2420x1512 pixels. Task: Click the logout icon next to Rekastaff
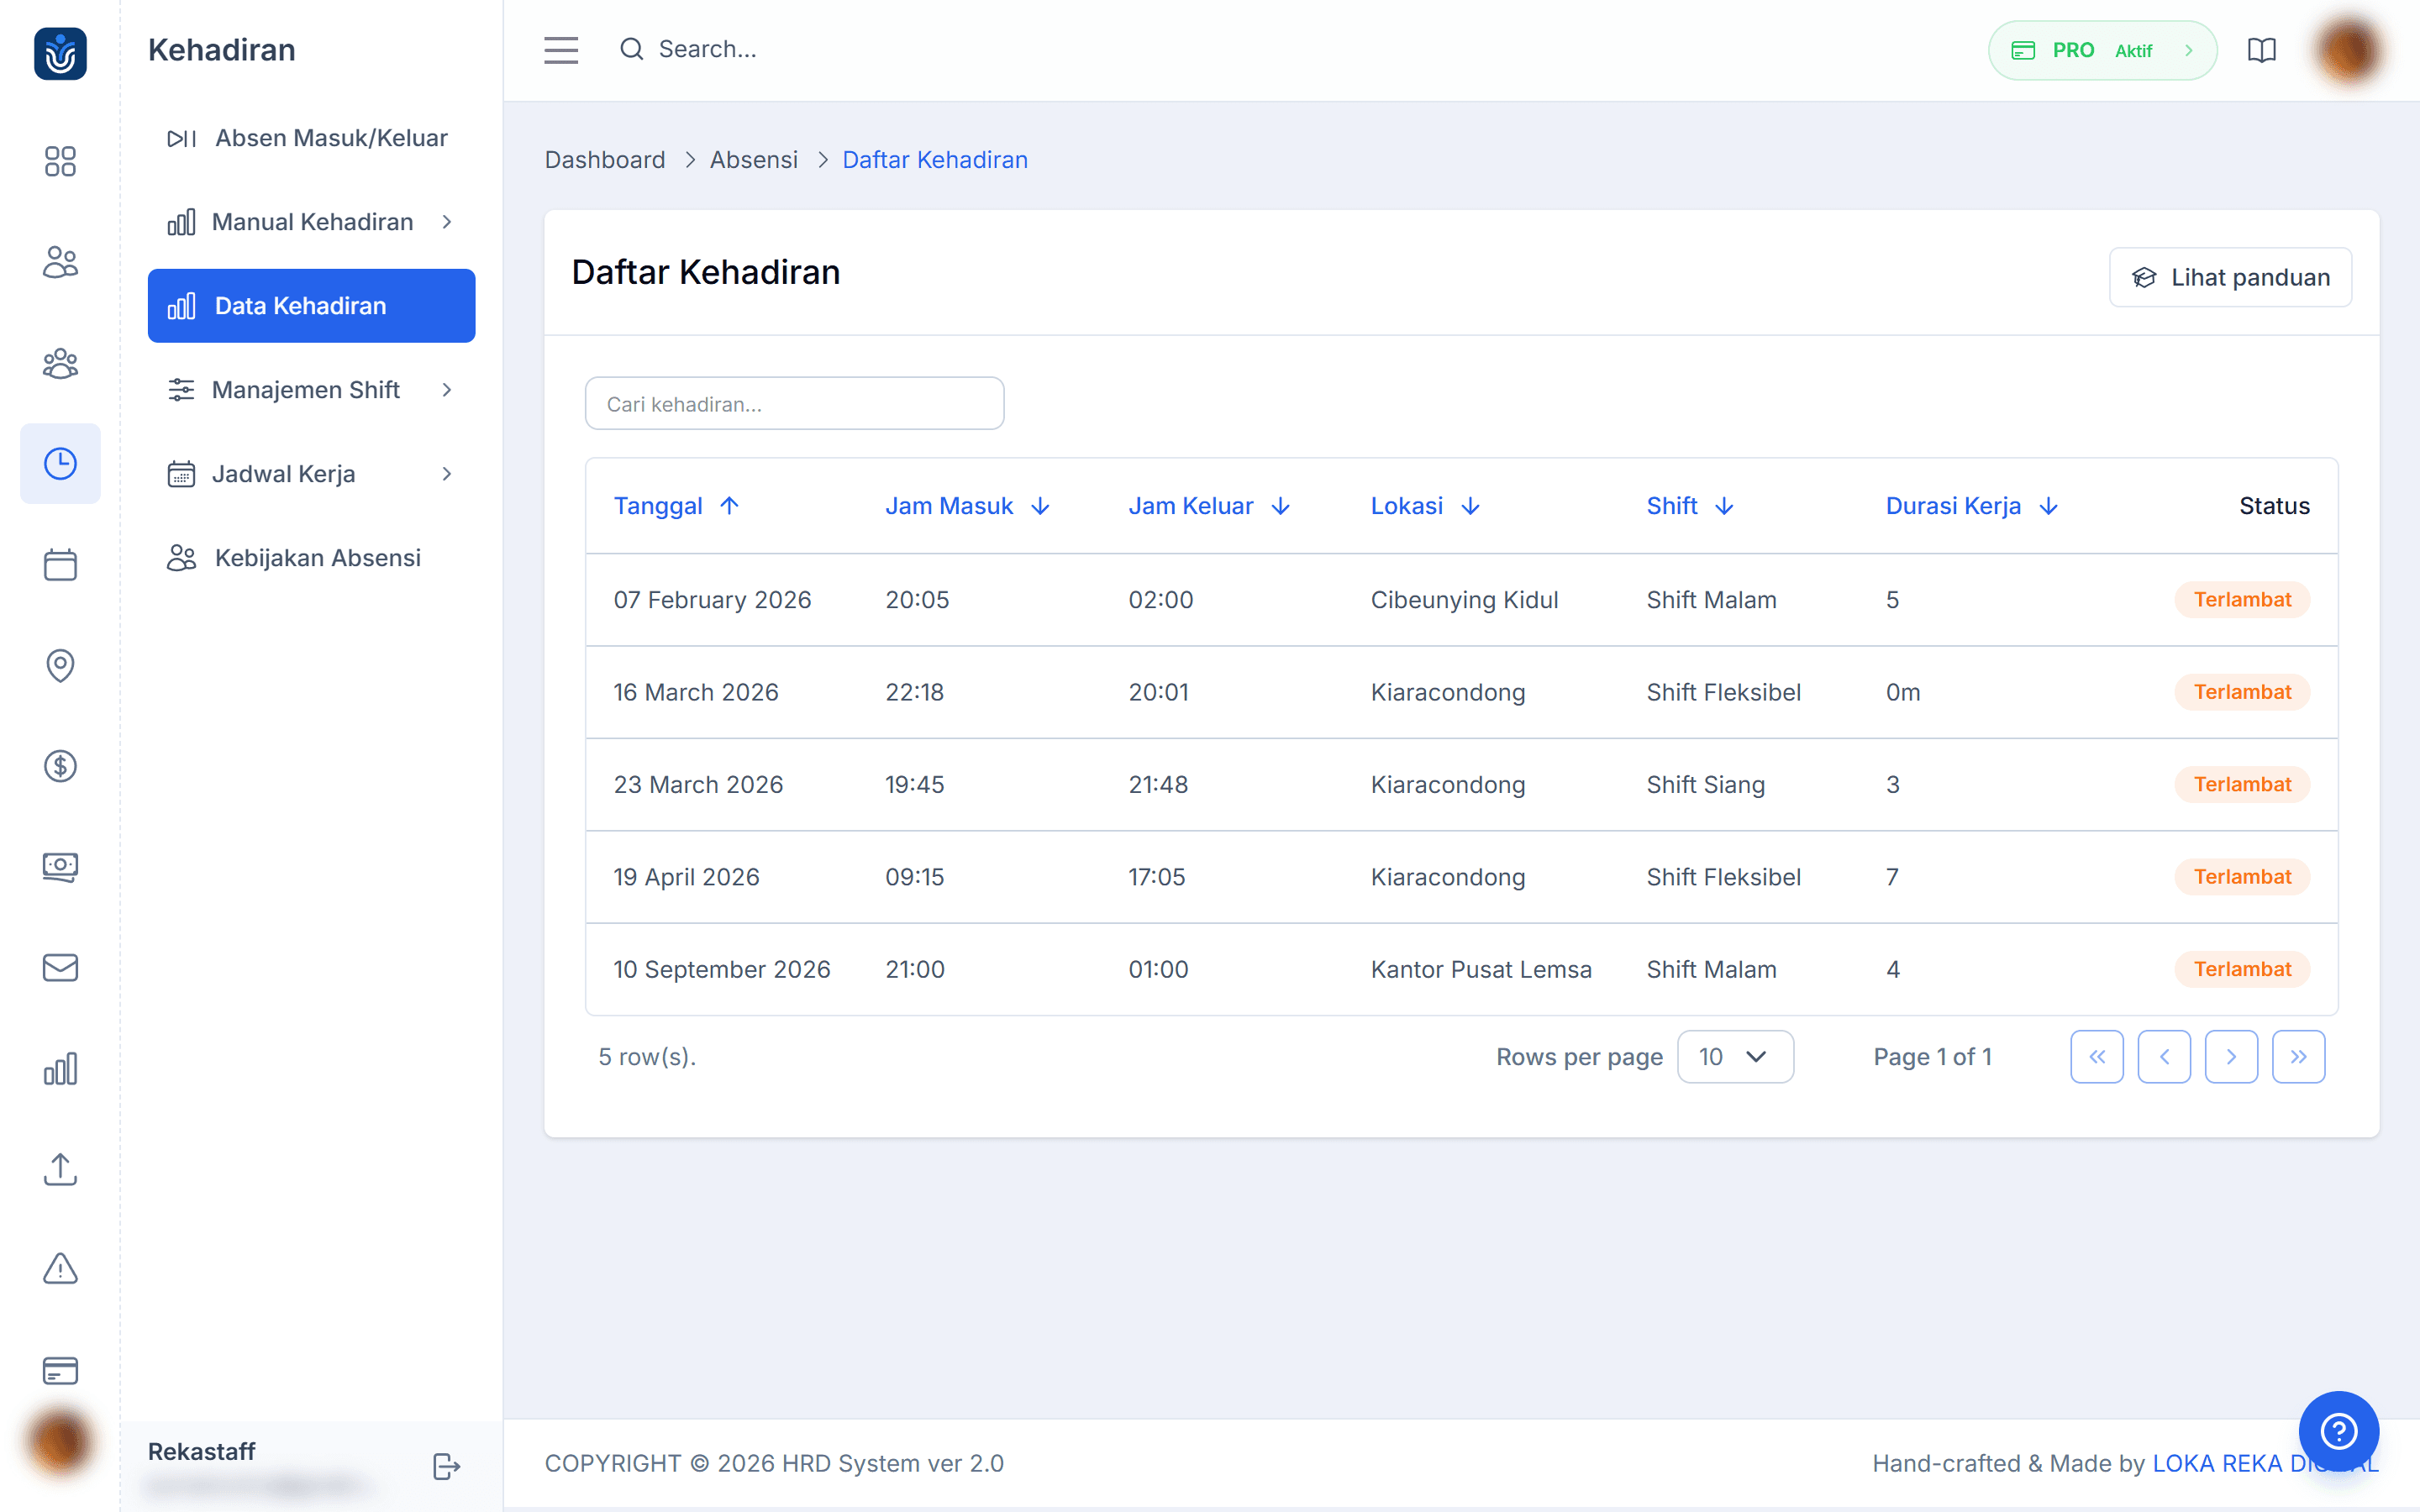446,1466
